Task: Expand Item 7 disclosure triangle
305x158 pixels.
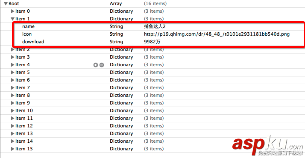Action: [12, 87]
